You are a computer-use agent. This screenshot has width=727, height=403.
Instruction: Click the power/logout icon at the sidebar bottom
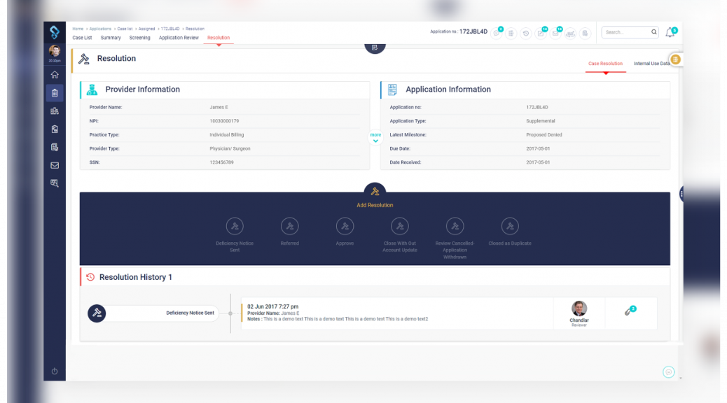(55, 371)
